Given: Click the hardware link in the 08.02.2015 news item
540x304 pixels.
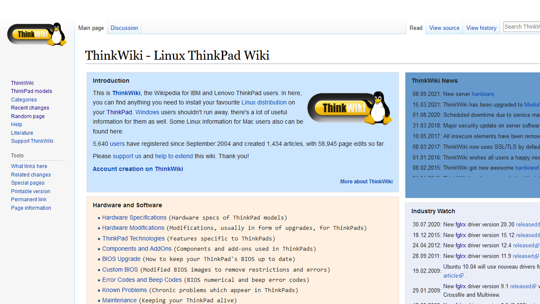Looking at the screenshot, I should [x=526, y=168].
